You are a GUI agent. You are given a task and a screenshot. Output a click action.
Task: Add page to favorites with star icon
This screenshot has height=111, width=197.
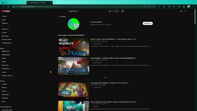coord(154,6)
